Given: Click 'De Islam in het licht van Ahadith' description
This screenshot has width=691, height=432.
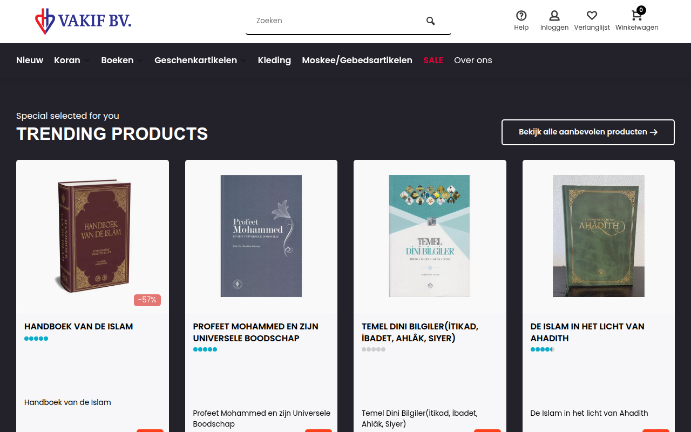Looking at the screenshot, I should click(589, 413).
